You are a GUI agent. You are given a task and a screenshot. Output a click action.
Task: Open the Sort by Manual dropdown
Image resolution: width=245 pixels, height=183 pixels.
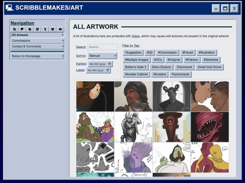click(x=103, y=56)
